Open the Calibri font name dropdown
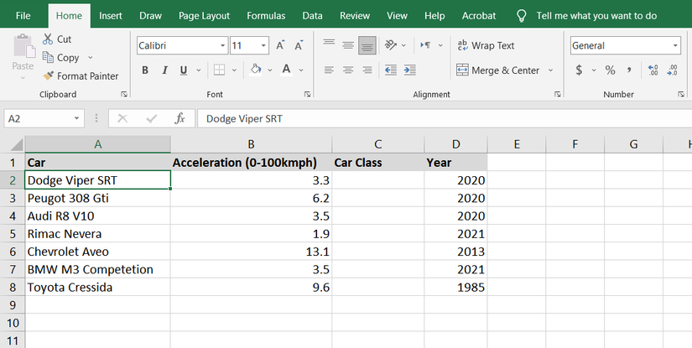 [222, 45]
